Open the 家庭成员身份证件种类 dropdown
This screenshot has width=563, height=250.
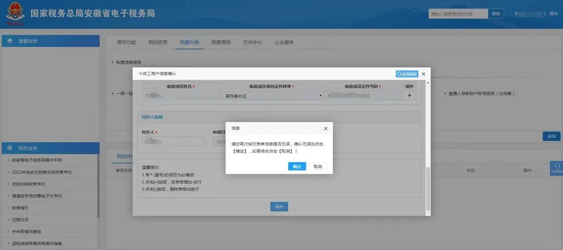click(272, 96)
